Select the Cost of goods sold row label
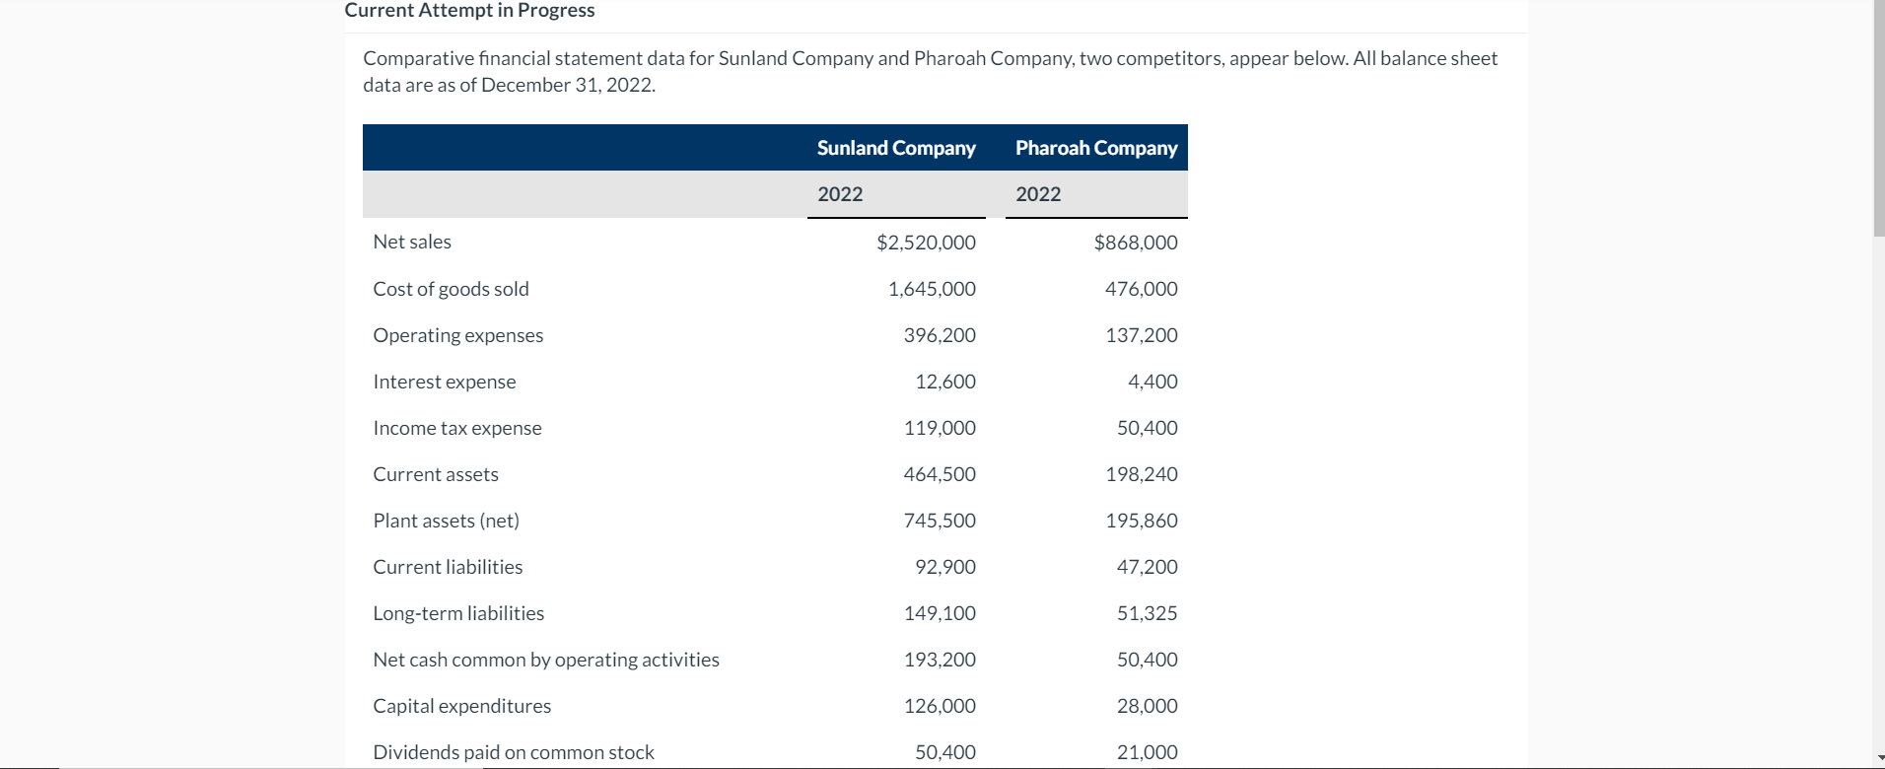Screen dimensions: 1885x769 coord(451,288)
